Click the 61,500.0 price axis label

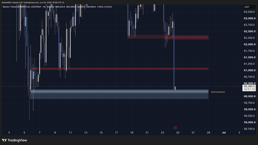click(x=249, y=57)
